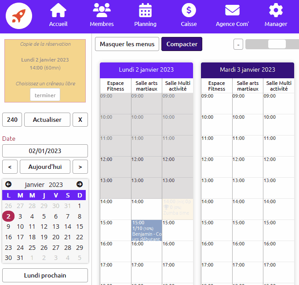Open the Benjamin 15:00 booking block
Viewport: 299px width, 285px height.
click(146, 230)
